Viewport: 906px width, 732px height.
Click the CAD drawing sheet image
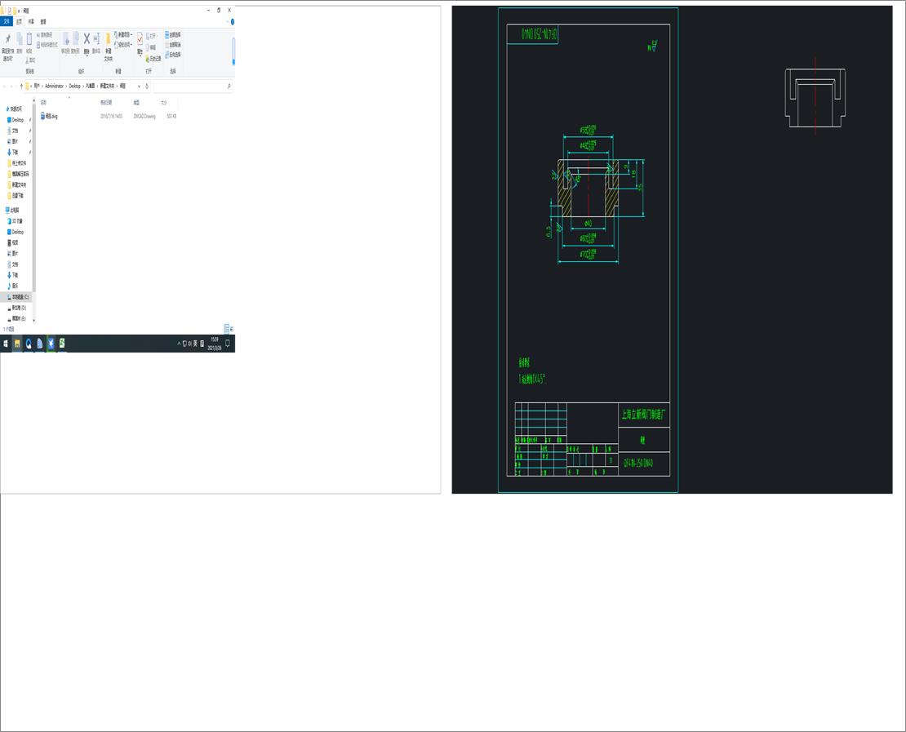672,250
